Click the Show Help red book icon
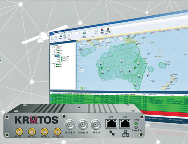 point(102,30)
